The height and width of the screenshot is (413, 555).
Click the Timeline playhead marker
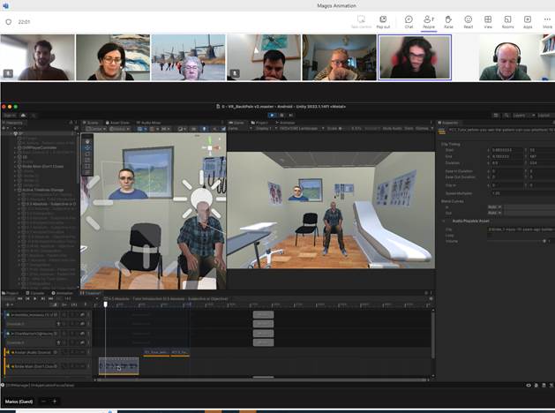point(106,304)
